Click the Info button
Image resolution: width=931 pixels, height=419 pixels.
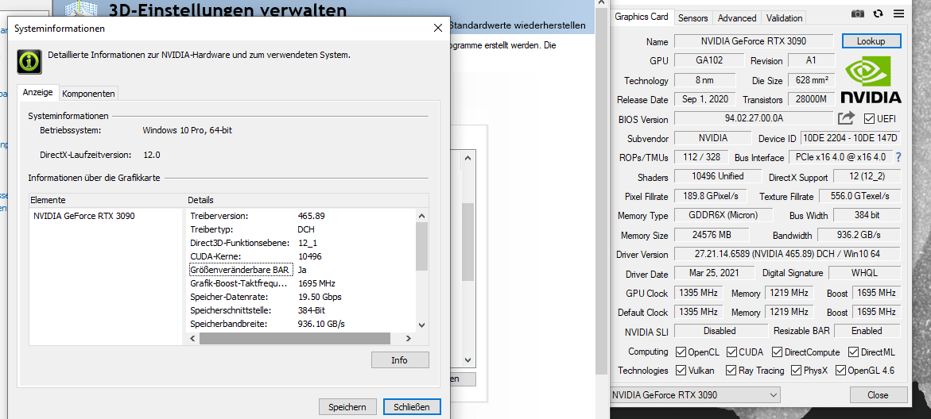click(400, 359)
